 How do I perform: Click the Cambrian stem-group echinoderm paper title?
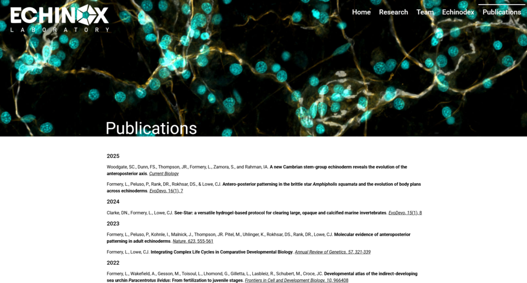[338, 167]
